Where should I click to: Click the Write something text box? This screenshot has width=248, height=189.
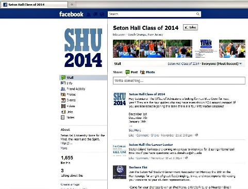tap(179, 81)
